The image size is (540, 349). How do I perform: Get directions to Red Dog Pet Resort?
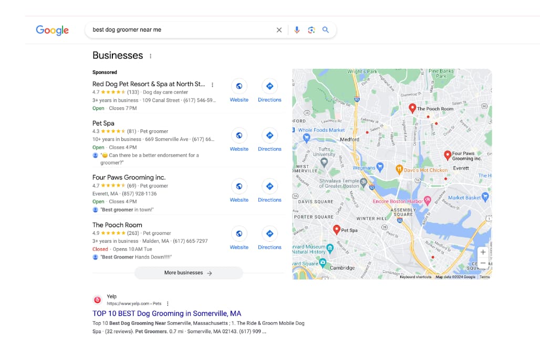[269, 86]
